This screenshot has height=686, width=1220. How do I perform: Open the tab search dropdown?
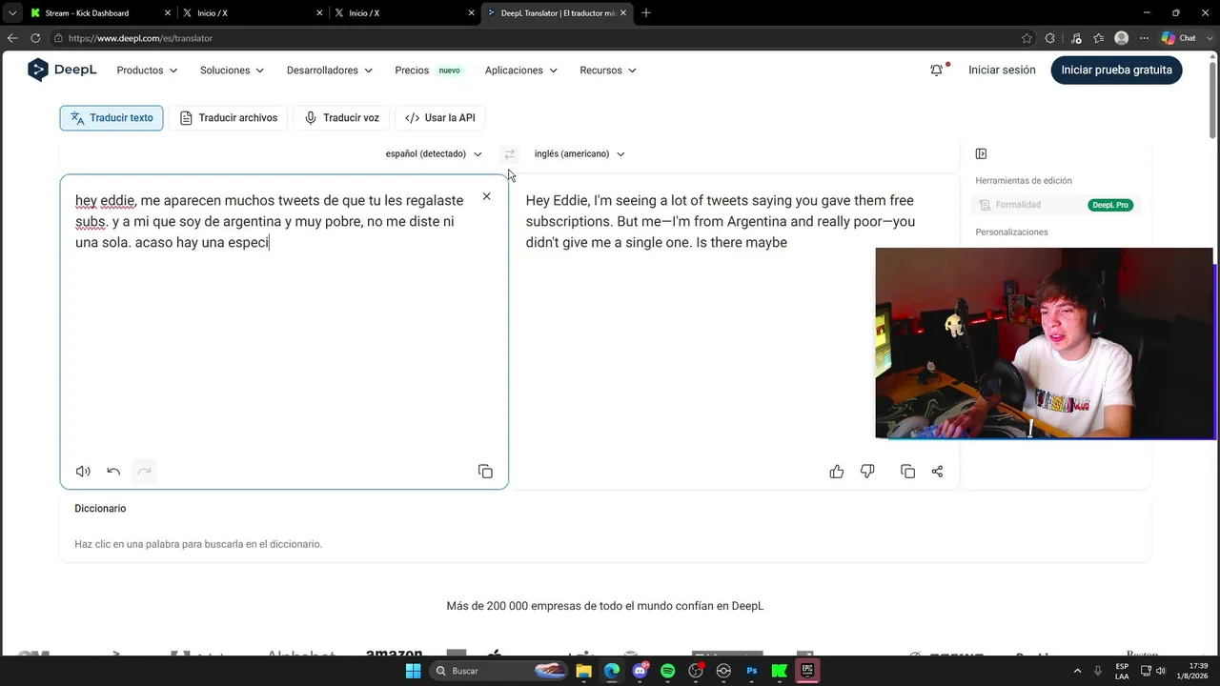pos(11,12)
